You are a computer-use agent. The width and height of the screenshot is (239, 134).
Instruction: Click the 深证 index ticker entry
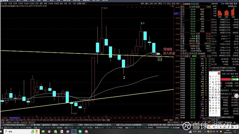(x=48, y=128)
